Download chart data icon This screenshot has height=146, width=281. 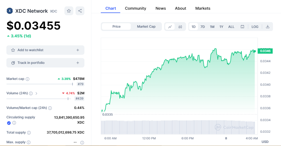[x=268, y=27]
